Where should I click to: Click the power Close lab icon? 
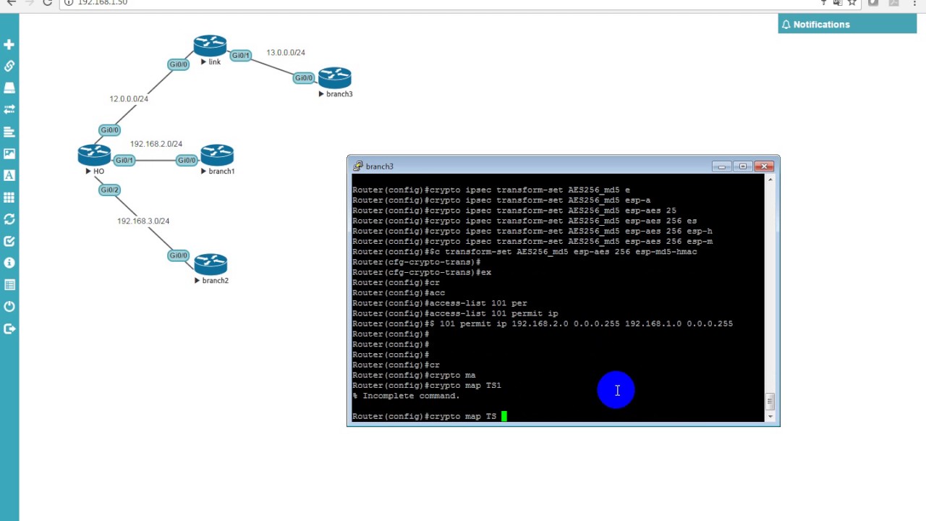tap(9, 306)
